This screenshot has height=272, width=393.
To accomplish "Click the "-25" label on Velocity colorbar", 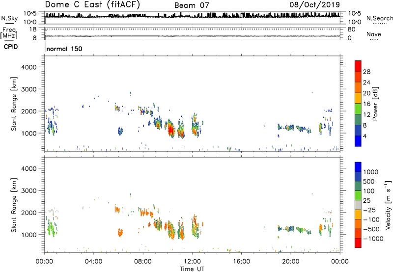I will 369,210.
